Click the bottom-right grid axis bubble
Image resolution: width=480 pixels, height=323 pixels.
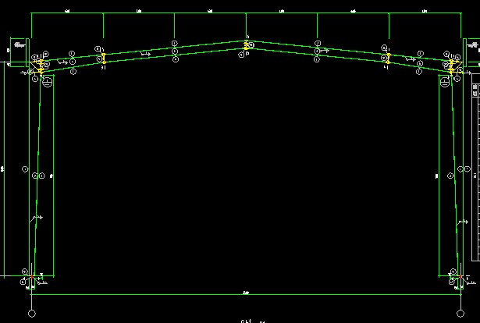tap(459, 314)
